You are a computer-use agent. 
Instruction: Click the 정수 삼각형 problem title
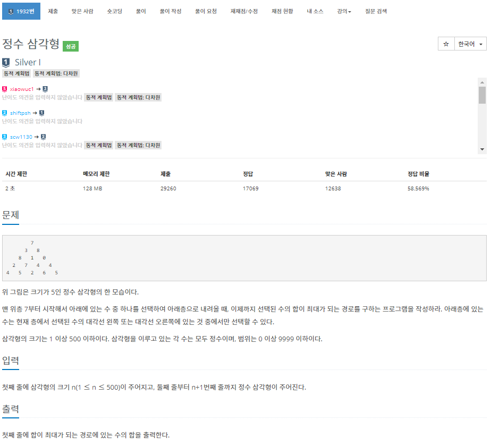tap(31, 44)
